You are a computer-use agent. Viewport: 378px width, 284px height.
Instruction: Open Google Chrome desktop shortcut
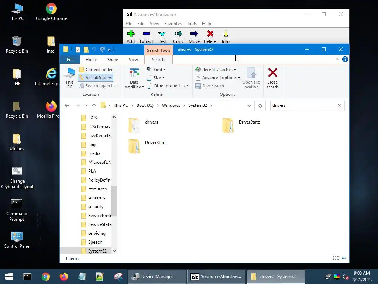coord(51,12)
